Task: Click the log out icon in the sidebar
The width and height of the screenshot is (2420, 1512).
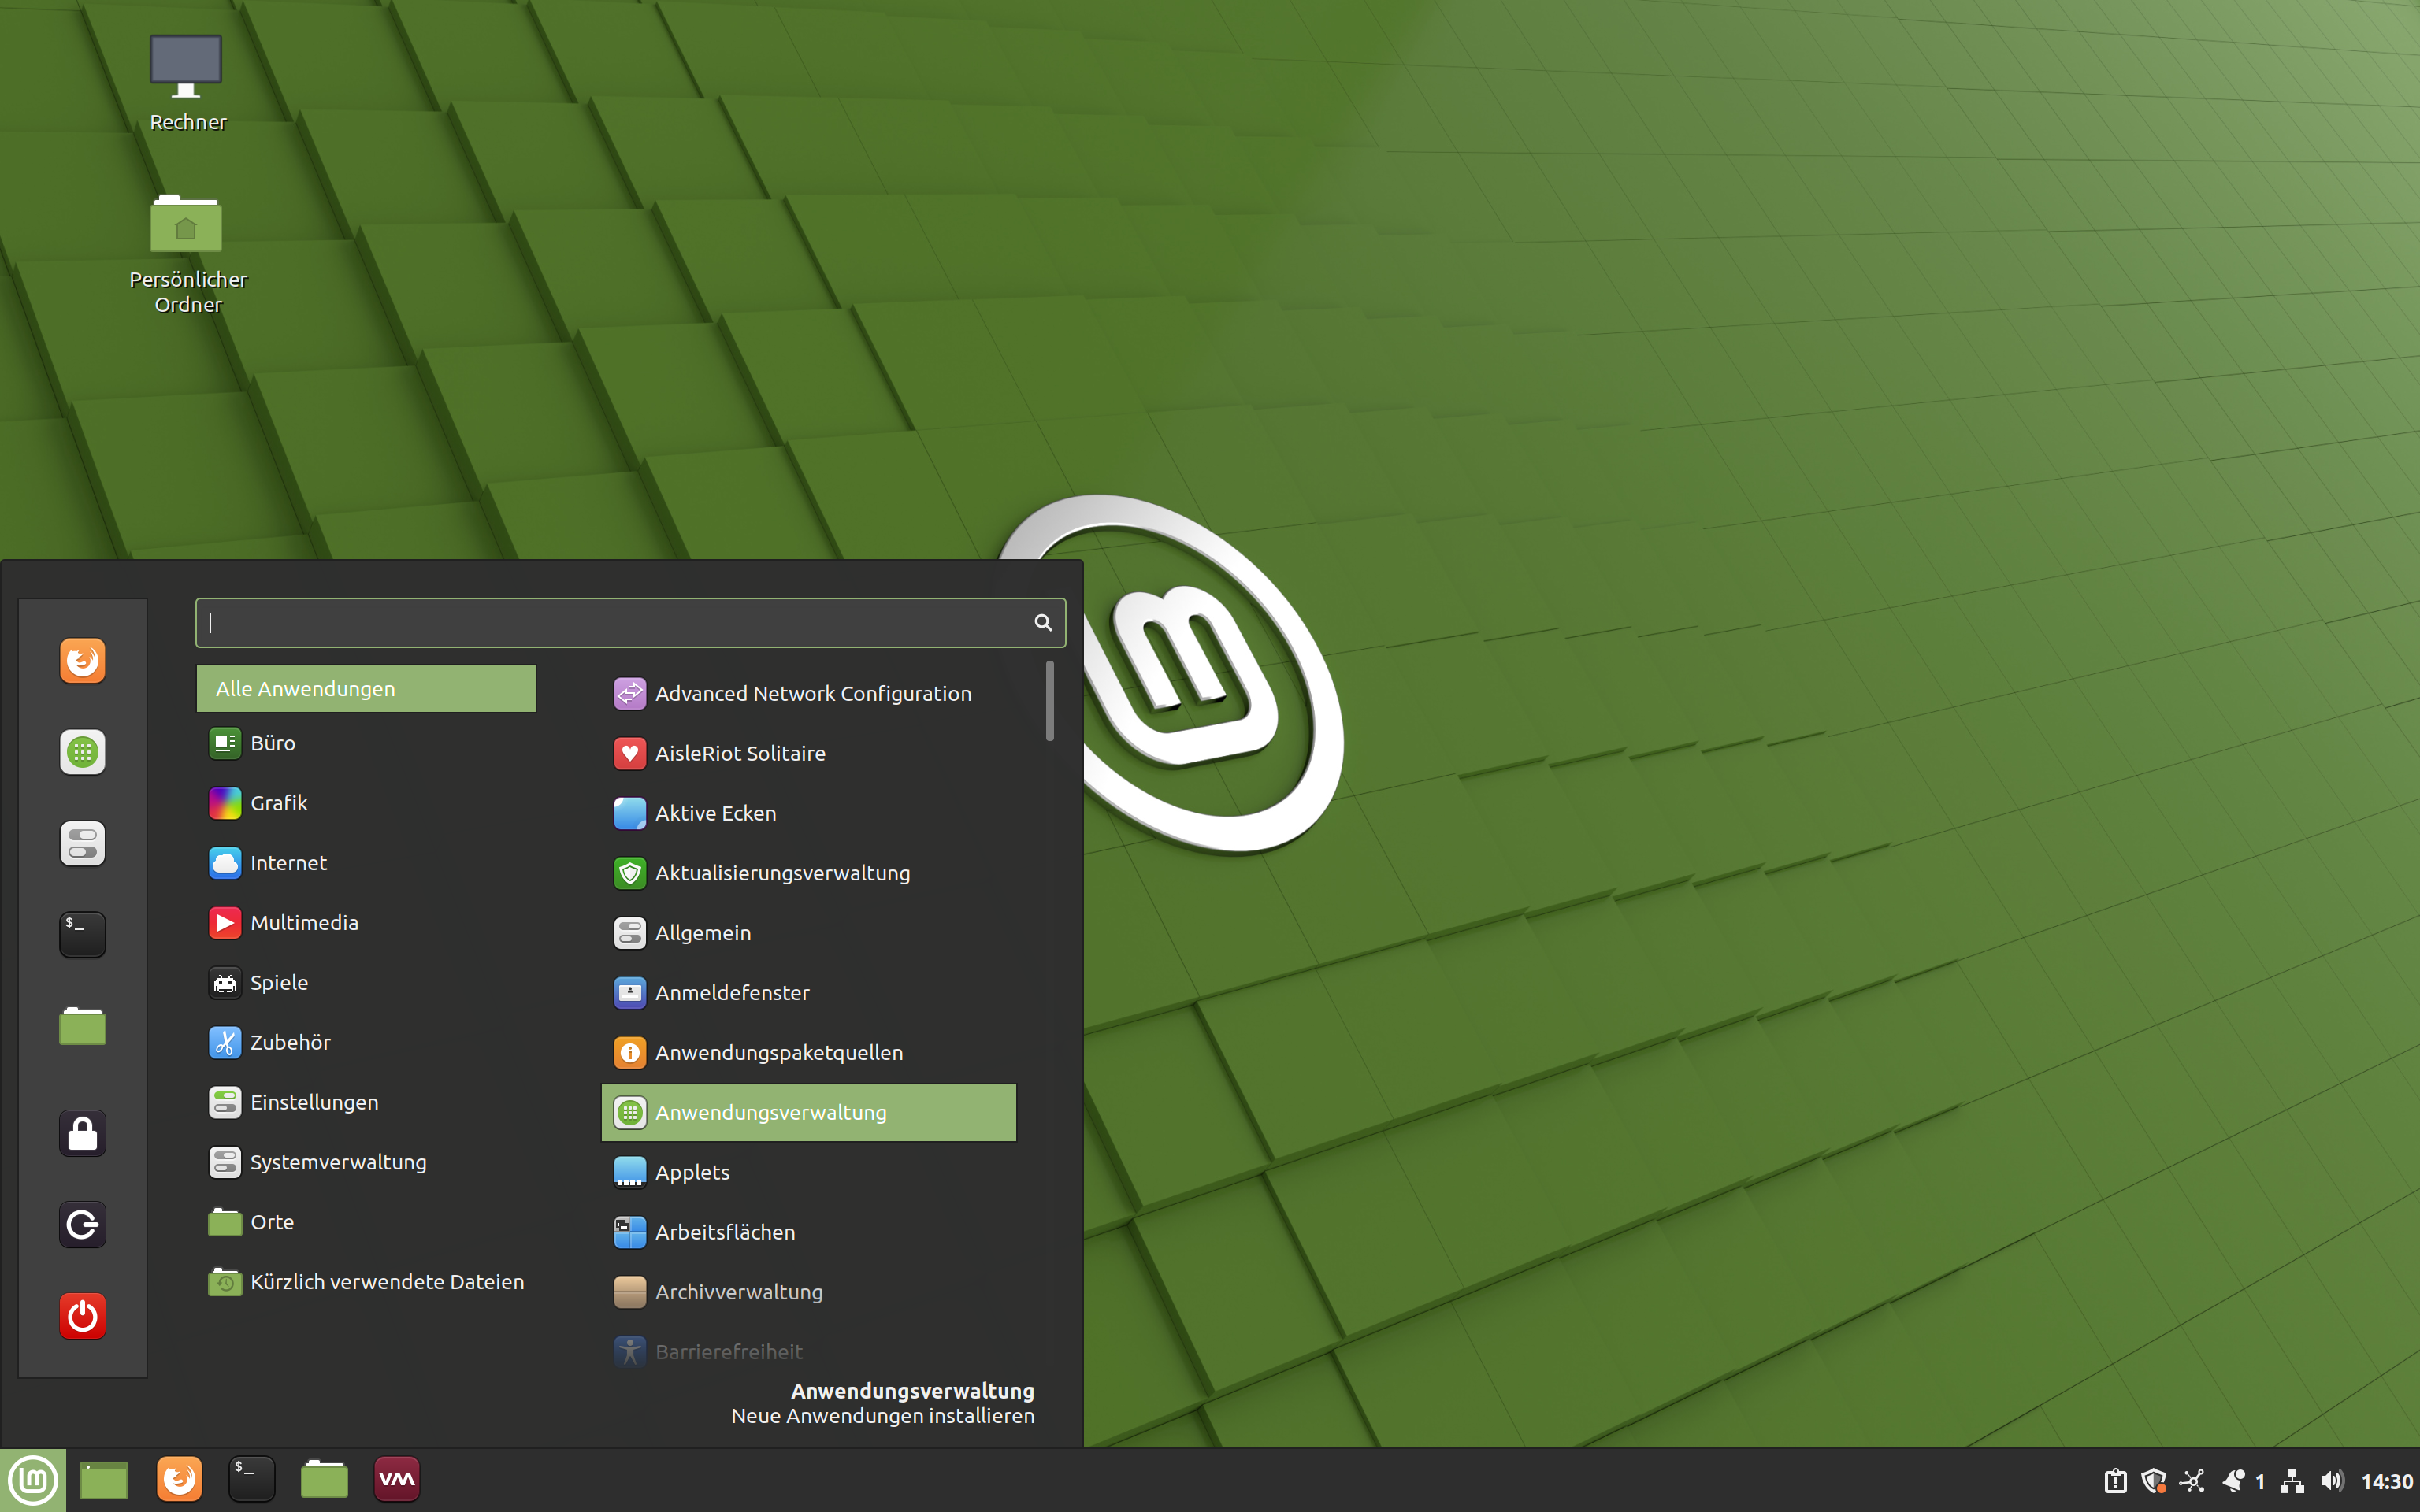Action: tap(82, 1225)
